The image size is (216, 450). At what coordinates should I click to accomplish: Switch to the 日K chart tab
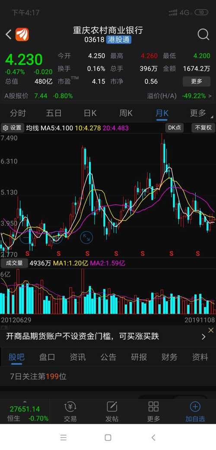tap(90, 113)
